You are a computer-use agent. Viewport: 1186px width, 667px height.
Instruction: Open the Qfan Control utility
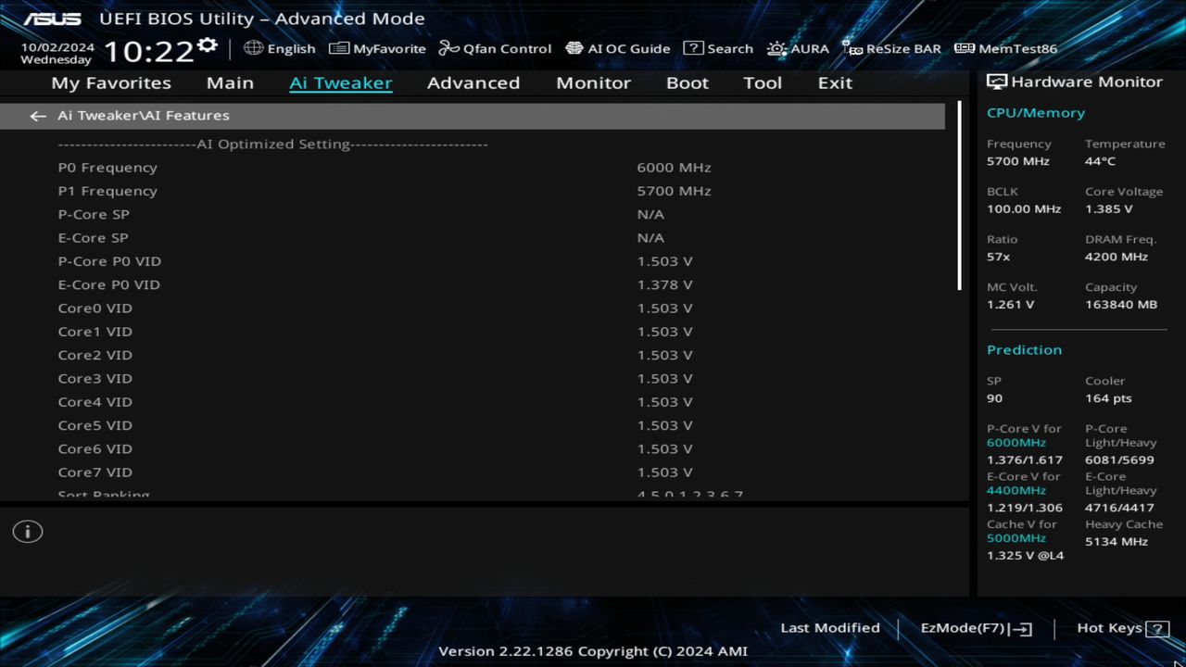(495, 48)
